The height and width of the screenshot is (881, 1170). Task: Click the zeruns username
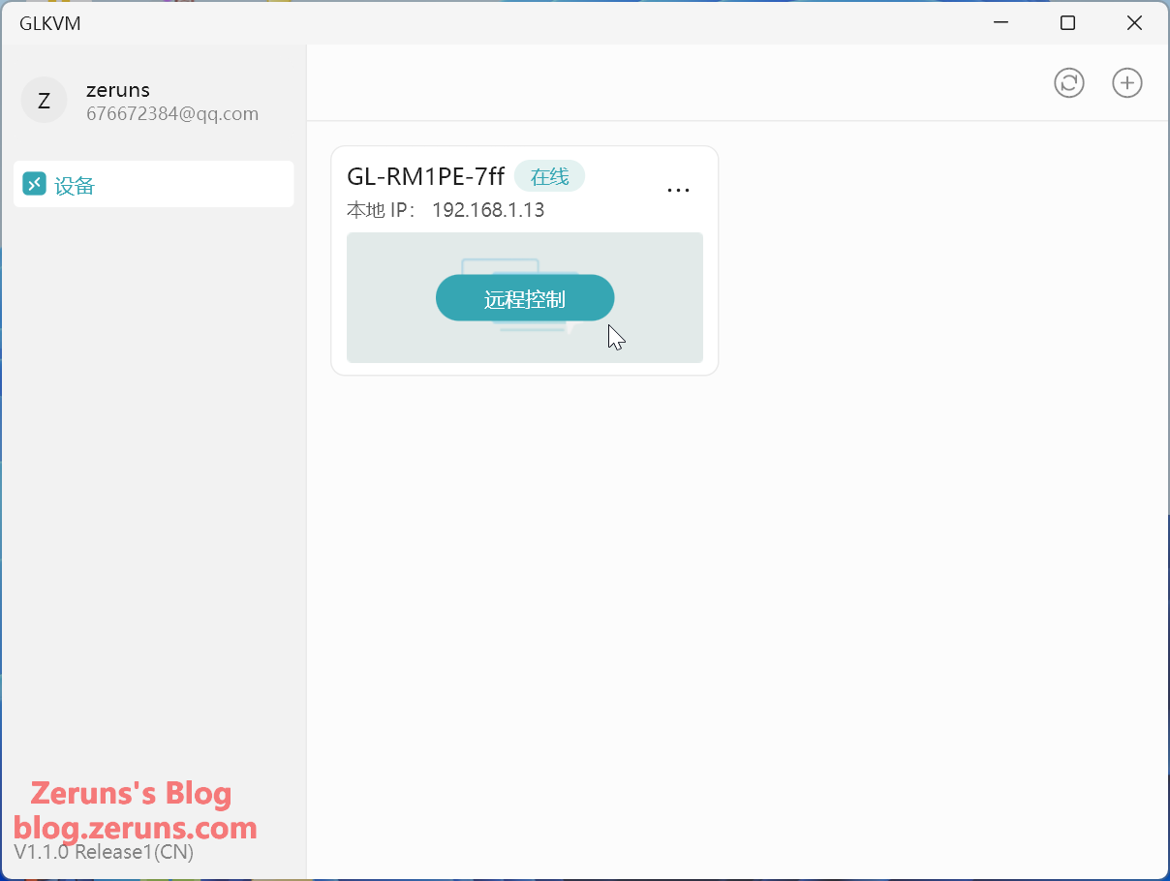point(118,90)
